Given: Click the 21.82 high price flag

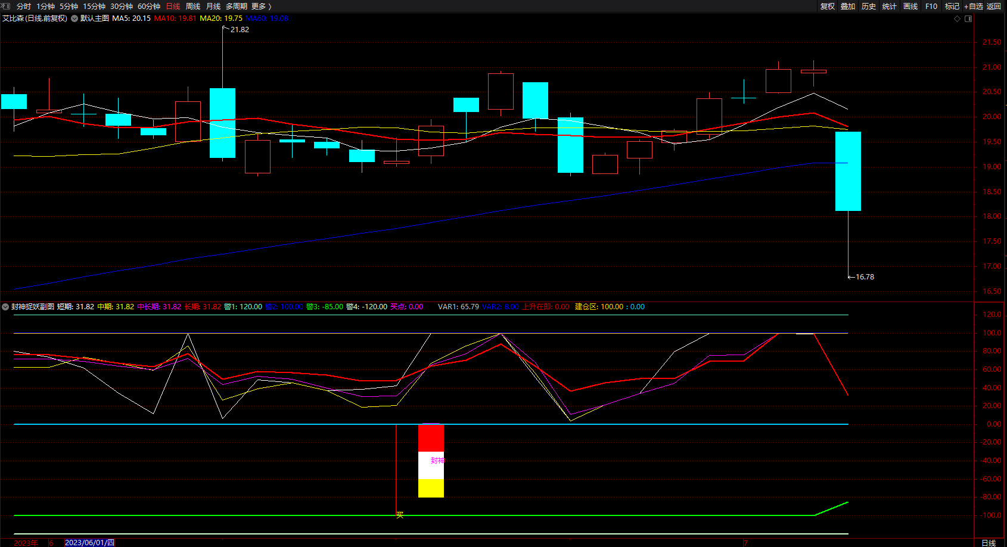Looking at the screenshot, I should (239, 29).
